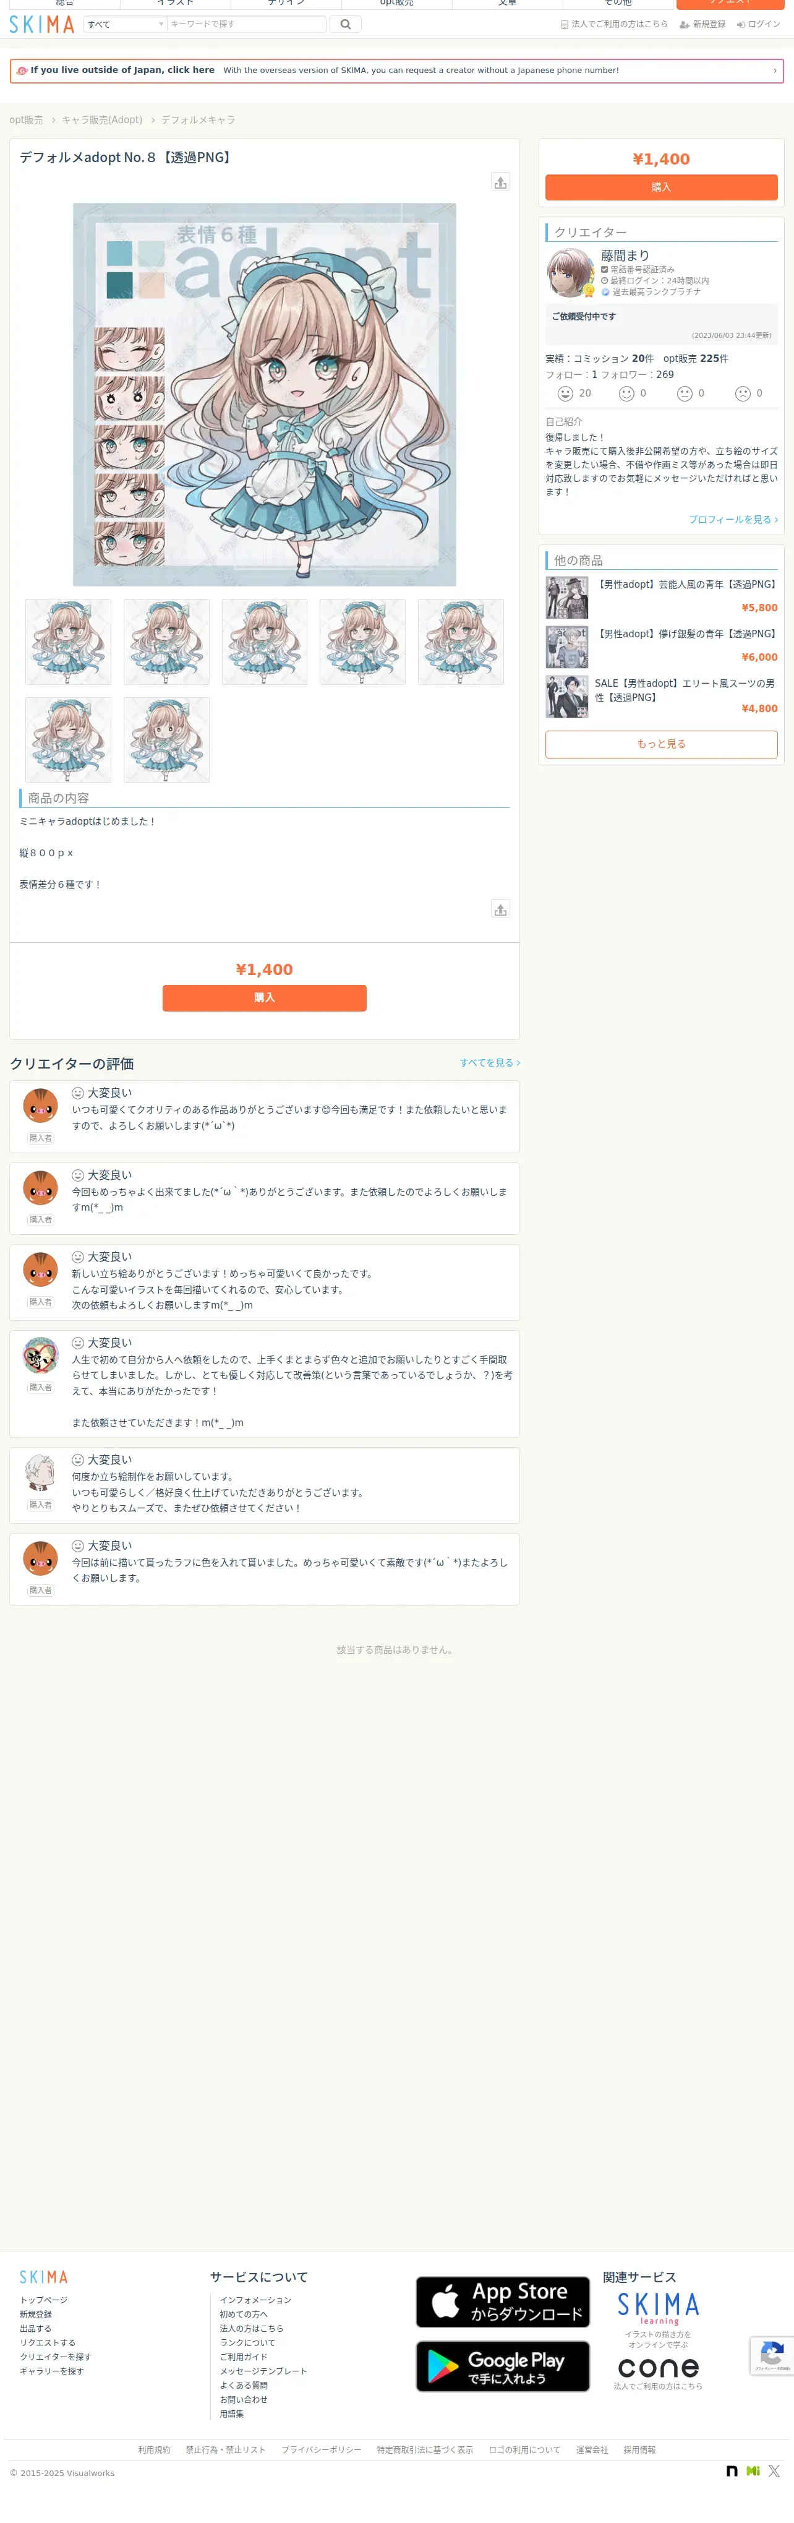Click the avatar on the 何度か立ち絵制作 review
The image size is (794, 2523).
click(x=40, y=1472)
